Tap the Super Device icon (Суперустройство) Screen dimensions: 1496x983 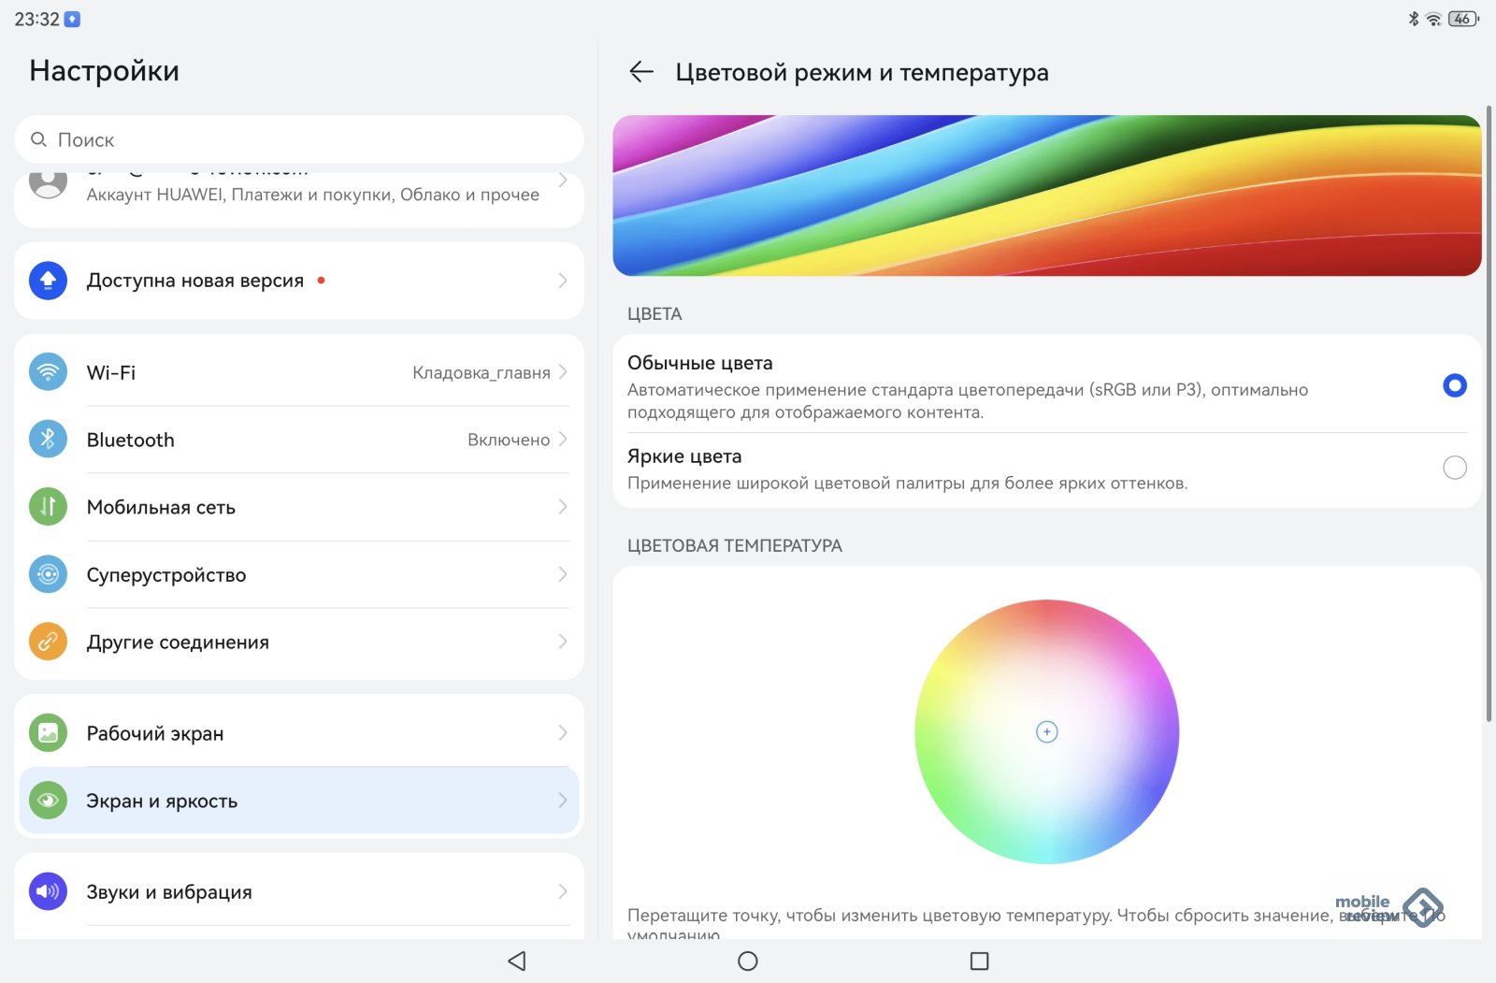click(48, 574)
